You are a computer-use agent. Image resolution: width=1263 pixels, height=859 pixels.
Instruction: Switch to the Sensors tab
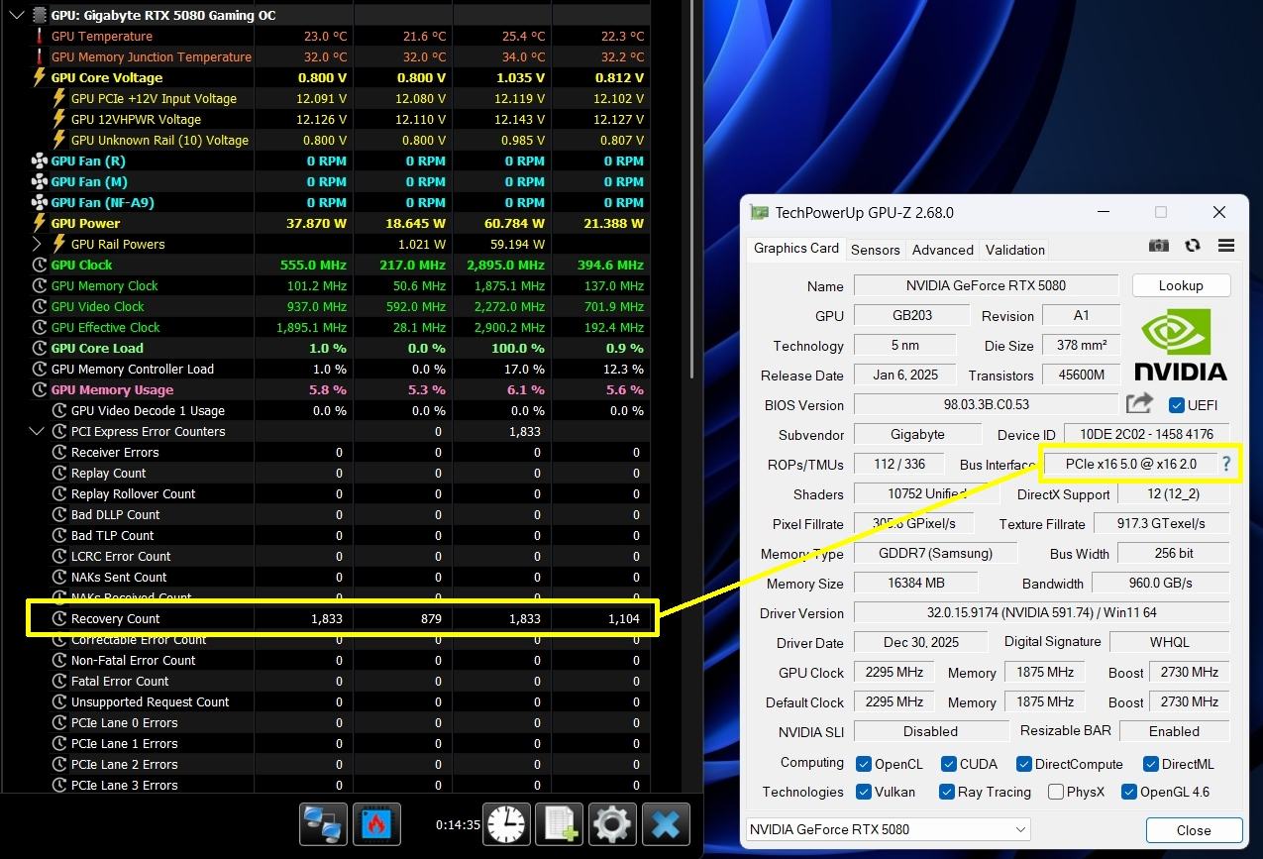pos(876,250)
